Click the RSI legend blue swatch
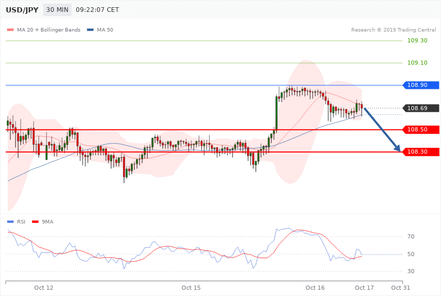 point(10,222)
